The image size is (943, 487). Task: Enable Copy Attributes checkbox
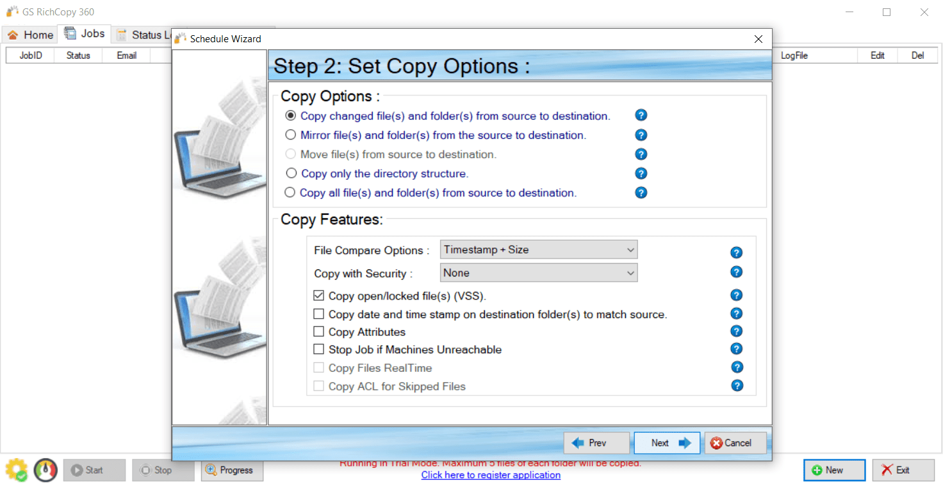(318, 331)
